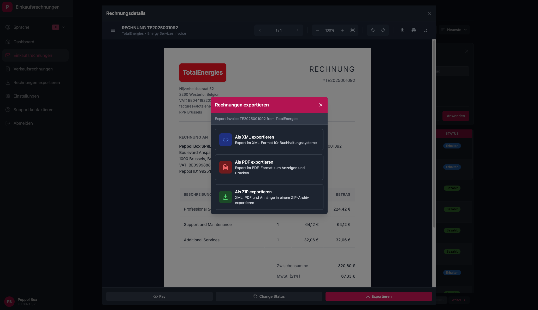Click the Support question-mark icon

[8, 110]
